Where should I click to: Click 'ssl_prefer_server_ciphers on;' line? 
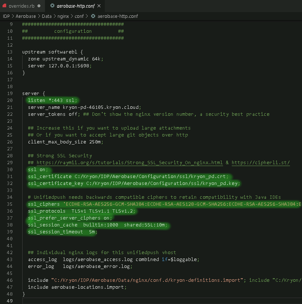click(x=70, y=218)
